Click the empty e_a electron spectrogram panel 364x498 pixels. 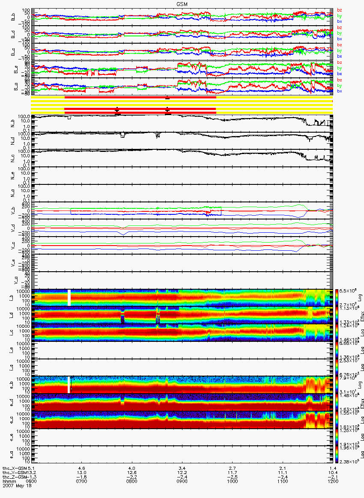(182, 455)
